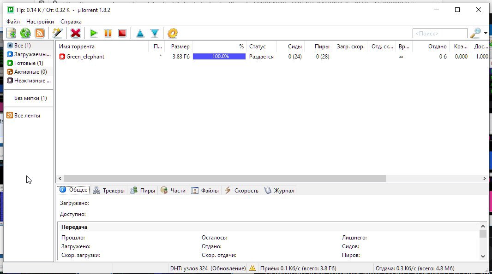
Task: Sort by Загр. скор. column header
Action: tap(350, 47)
